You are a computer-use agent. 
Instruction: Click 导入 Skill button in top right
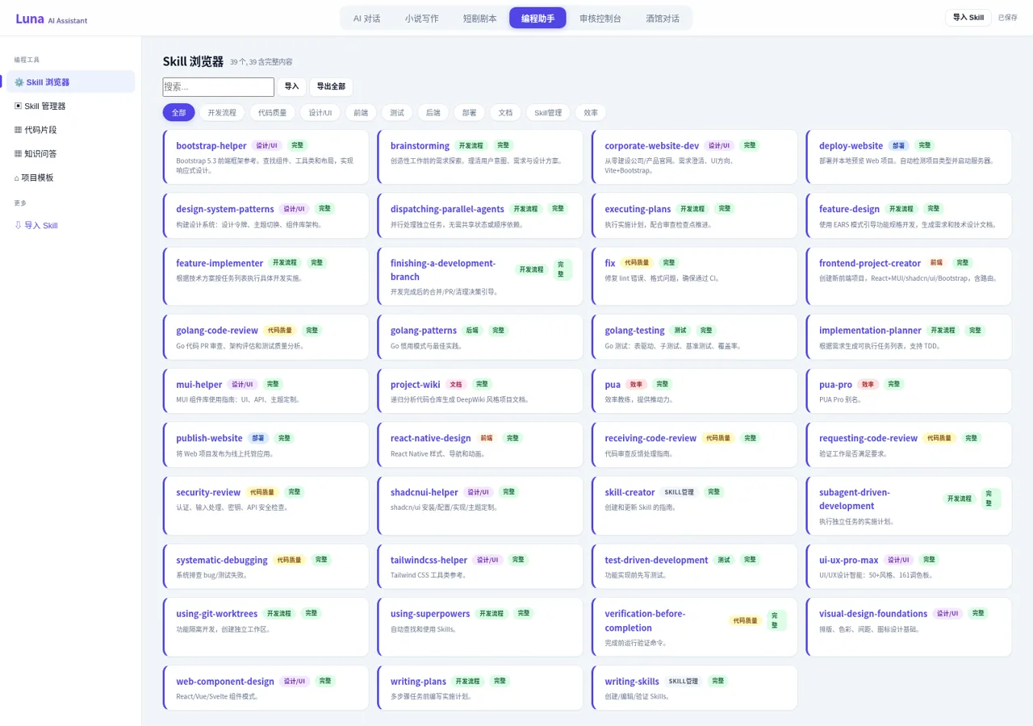click(x=968, y=18)
